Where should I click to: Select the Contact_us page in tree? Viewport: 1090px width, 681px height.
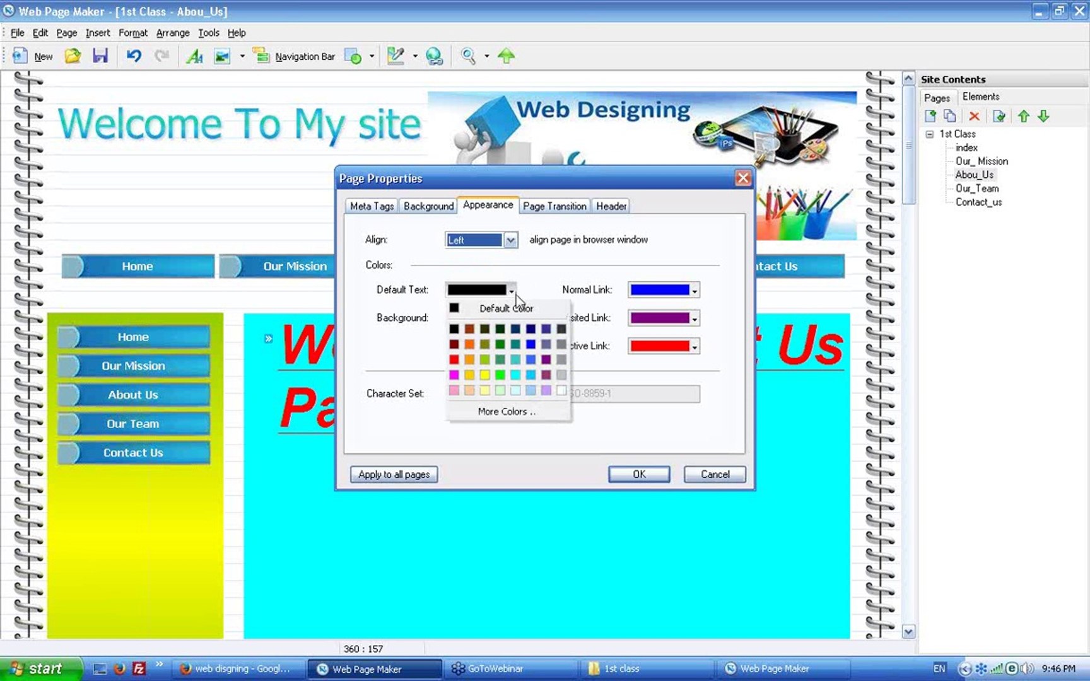pos(978,202)
